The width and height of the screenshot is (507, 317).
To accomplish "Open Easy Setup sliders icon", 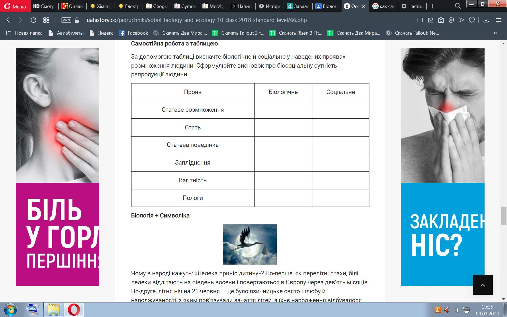I will click(x=499, y=20).
